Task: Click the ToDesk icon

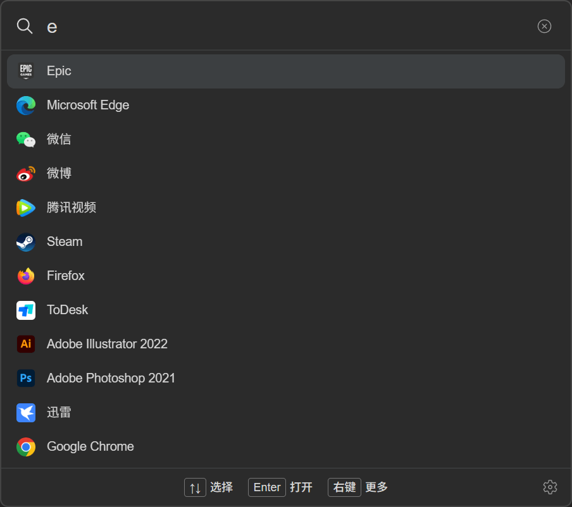Action: click(x=26, y=310)
